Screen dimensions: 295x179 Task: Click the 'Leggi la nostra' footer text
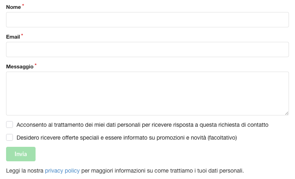pos(25,171)
